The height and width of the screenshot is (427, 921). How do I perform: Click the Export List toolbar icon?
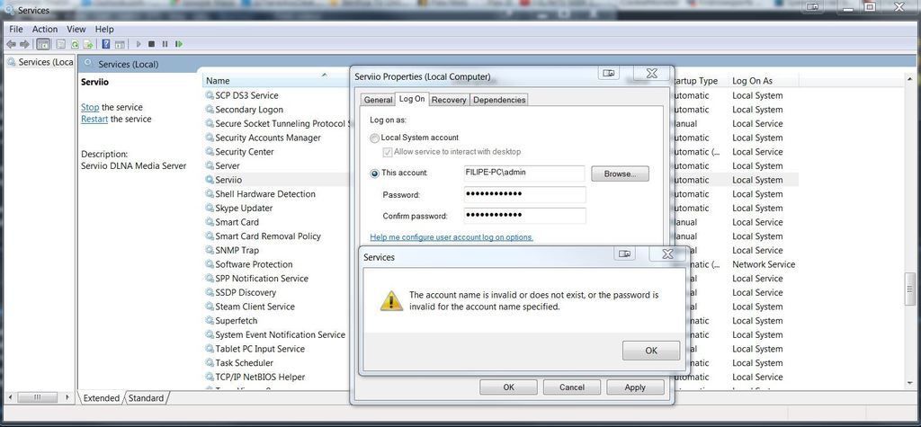pos(88,44)
